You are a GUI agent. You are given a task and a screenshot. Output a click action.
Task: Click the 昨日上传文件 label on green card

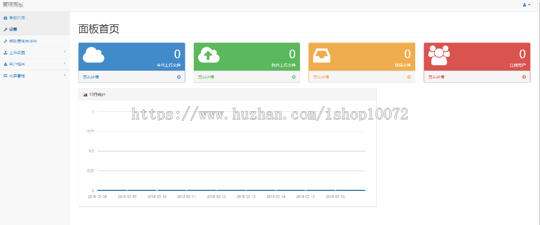tap(283, 65)
